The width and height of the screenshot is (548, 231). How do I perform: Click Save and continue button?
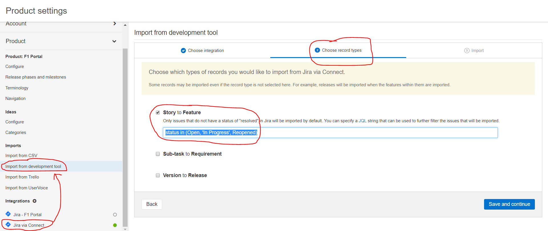[509, 204]
